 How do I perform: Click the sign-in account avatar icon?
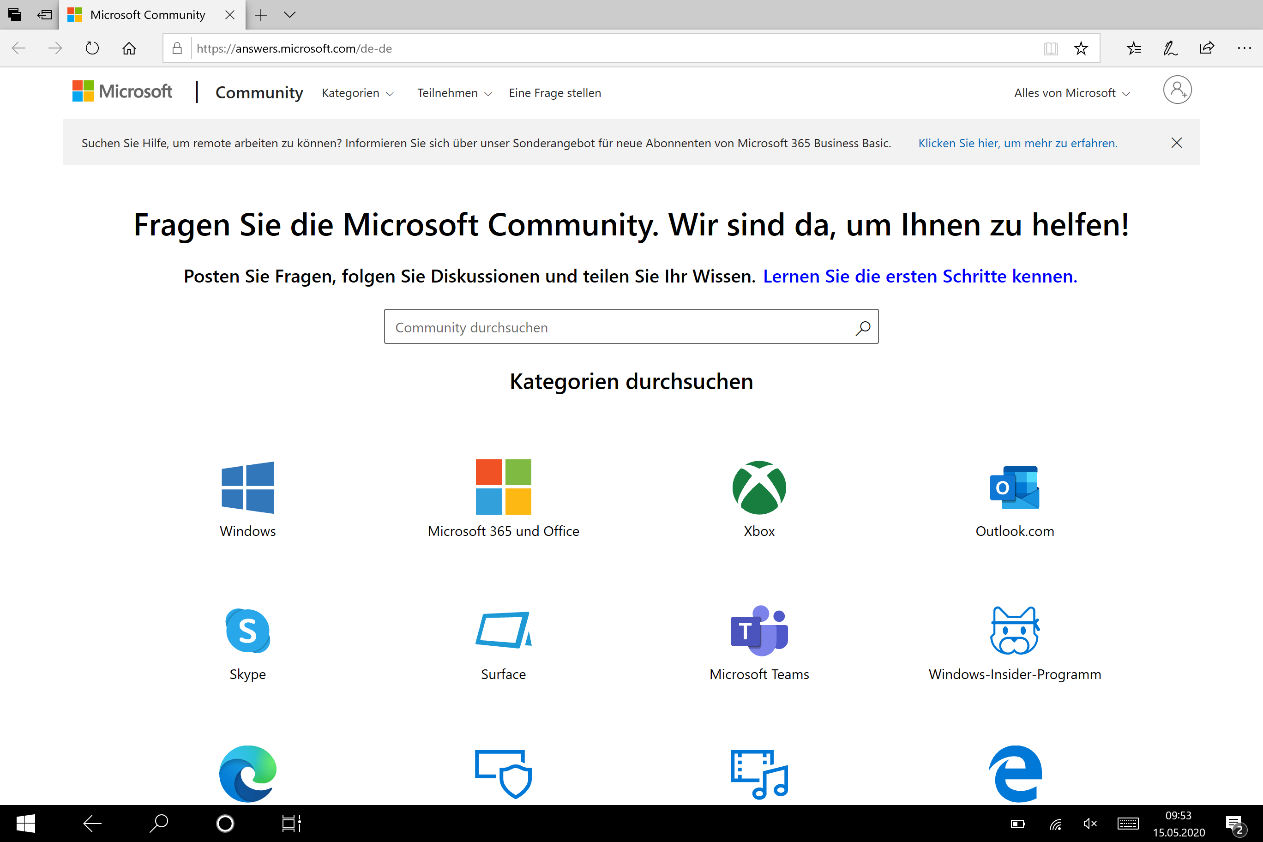pyautogui.click(x=1177, y=90)
